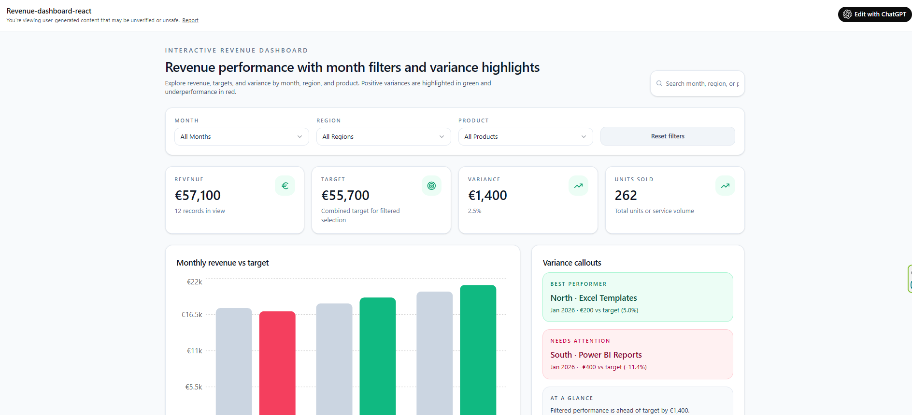Select the €1,400 variance value
The image size is (912, 415).
tap(487, 195)
